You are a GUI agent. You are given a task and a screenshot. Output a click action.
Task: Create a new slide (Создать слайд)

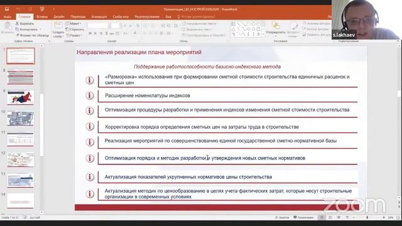[58, 30]
